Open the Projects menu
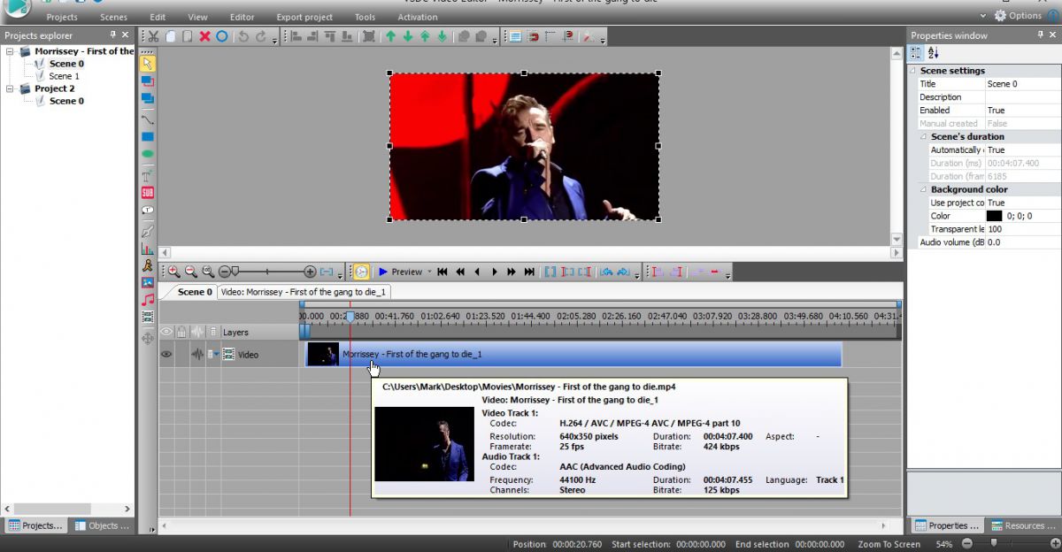This screenshot has height=552, width=1062. point(62,17)
